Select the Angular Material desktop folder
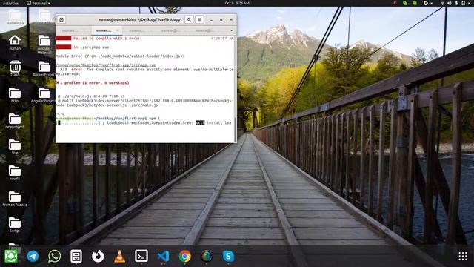The image size is (474, 267). coord(44,44)
